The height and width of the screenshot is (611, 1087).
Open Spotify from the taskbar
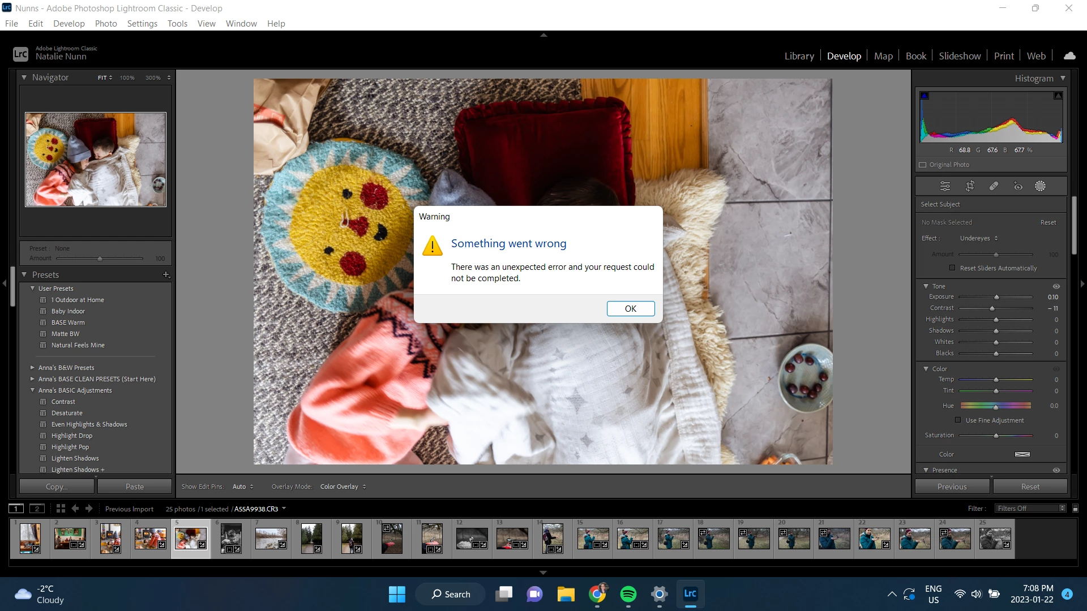(628, 594)
